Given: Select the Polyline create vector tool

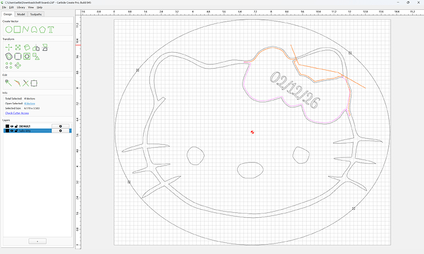Looking at the screenshot, I should (26, 29).
